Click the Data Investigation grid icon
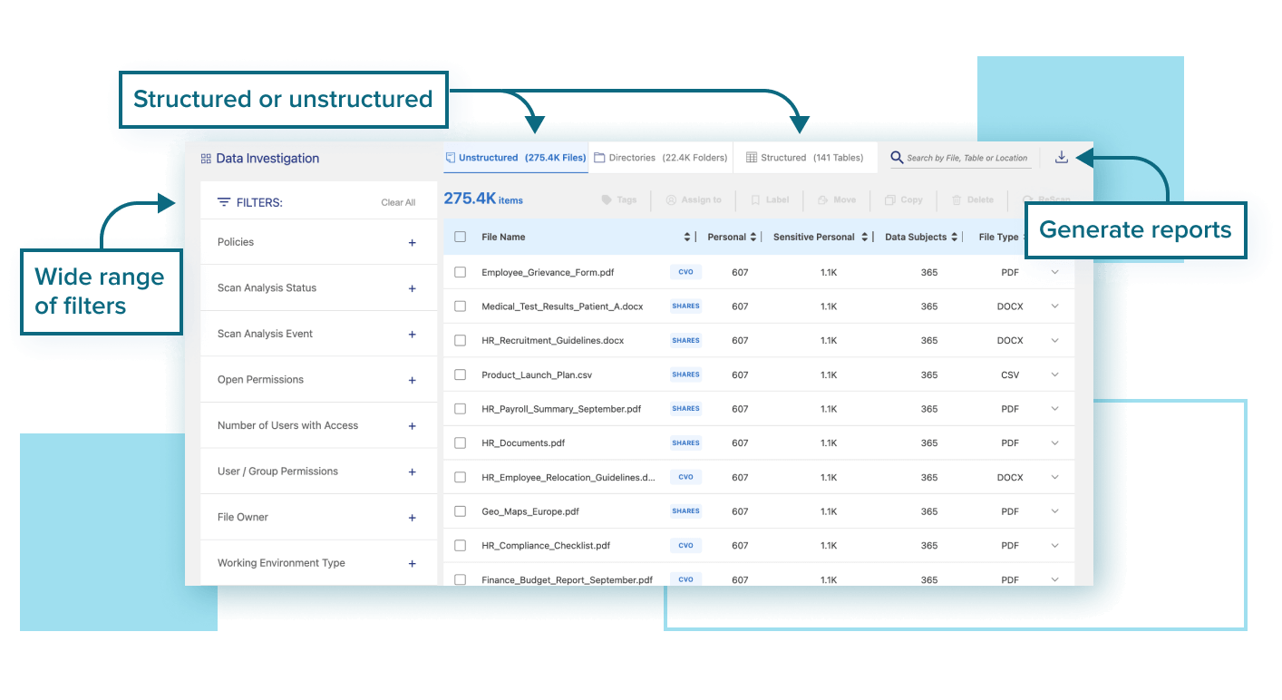The width and height of the screenshot is (1282, 700). pos(206,158)
